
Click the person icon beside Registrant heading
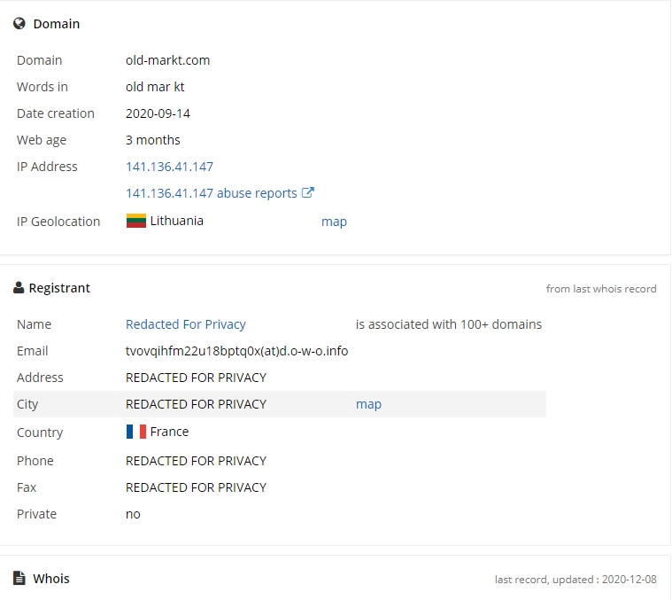[x=19, y=288]
